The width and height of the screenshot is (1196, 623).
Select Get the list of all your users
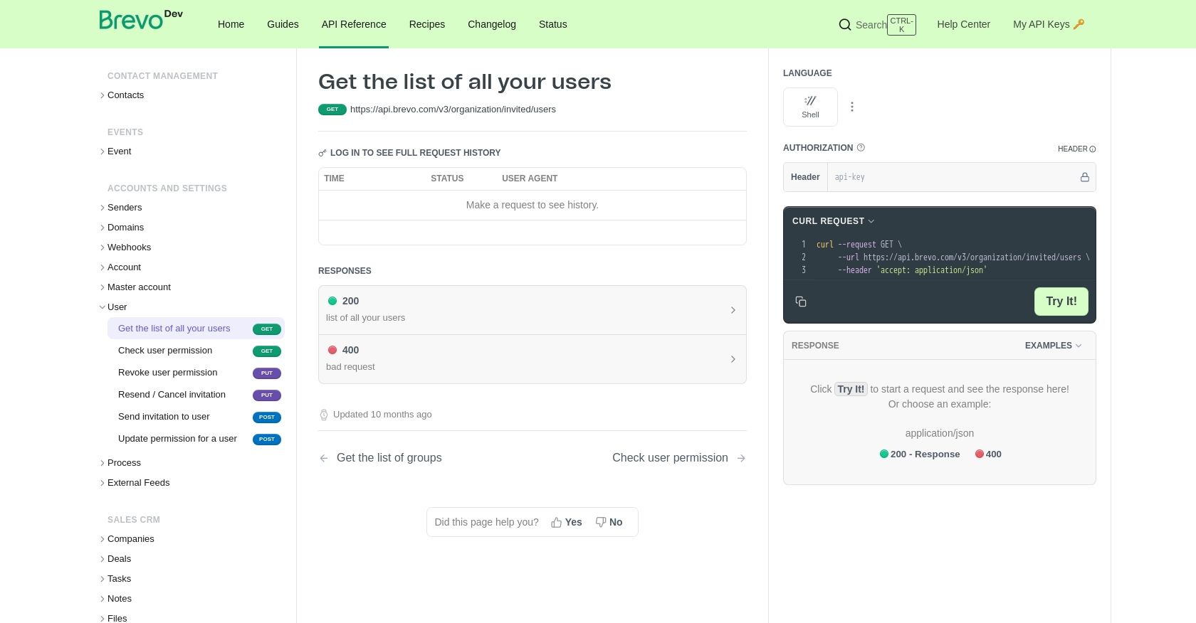196,329
